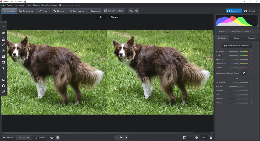The width and height of the screenshot is (260, 141).
Task: Select the Черно-белое radio option
Action: tap(228, 31)
